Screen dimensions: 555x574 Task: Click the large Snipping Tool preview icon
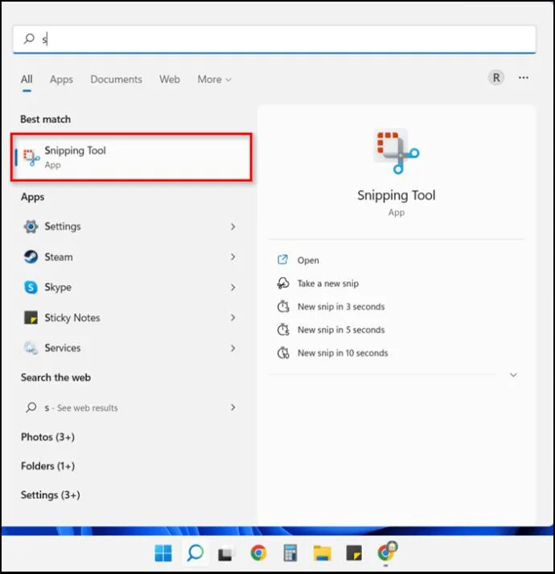(x=397, y=151)
